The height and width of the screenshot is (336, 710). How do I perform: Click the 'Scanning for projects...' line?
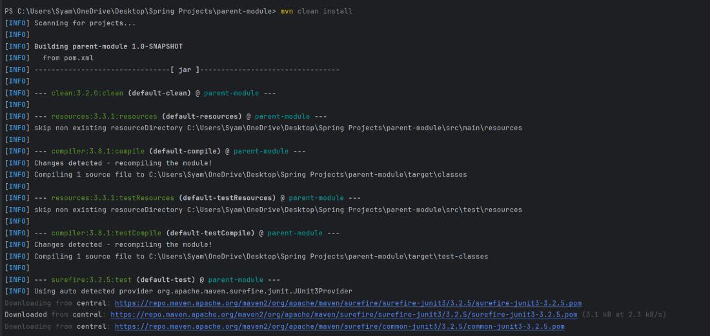coord(85,23)
